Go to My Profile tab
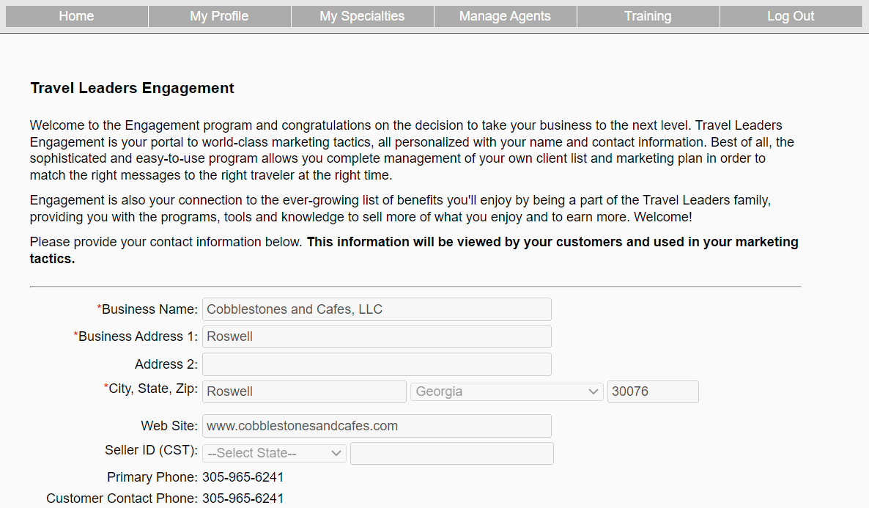The height and width of the screenshot is (508, 869). 220,16
